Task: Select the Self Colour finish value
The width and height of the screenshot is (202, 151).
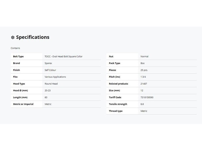Action: click(x=50, y=70)
